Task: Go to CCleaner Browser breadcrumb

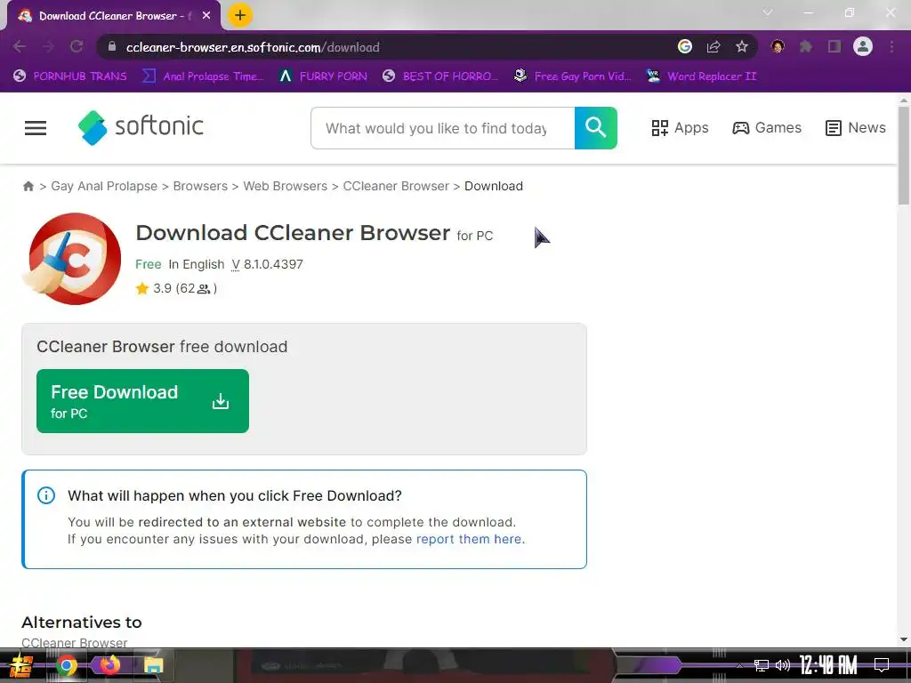Action: pos(396,186)
